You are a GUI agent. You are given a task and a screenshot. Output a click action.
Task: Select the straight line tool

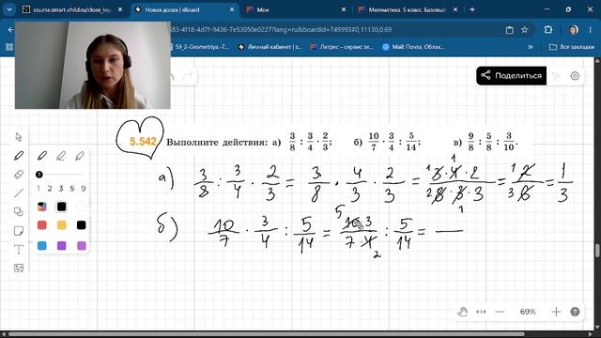pos(19,193)
